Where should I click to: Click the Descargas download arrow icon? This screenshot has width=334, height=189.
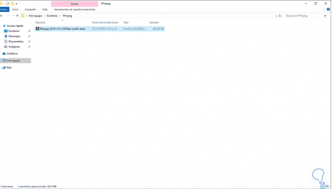(x=6, y=36)
